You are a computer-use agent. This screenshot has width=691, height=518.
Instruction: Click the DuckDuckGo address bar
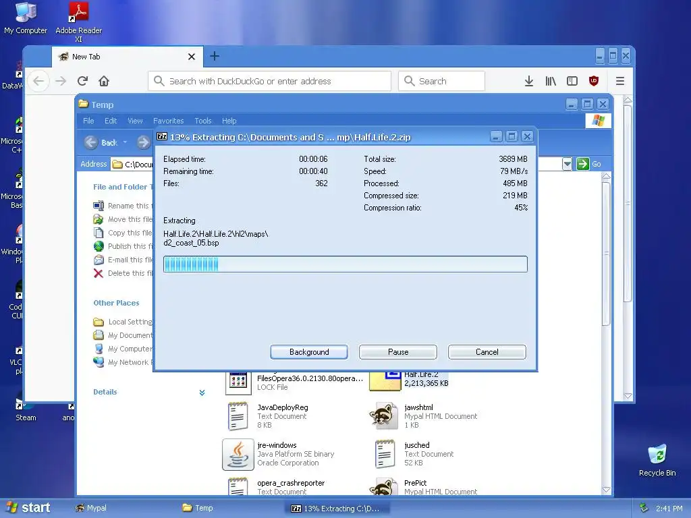[269, 81]
